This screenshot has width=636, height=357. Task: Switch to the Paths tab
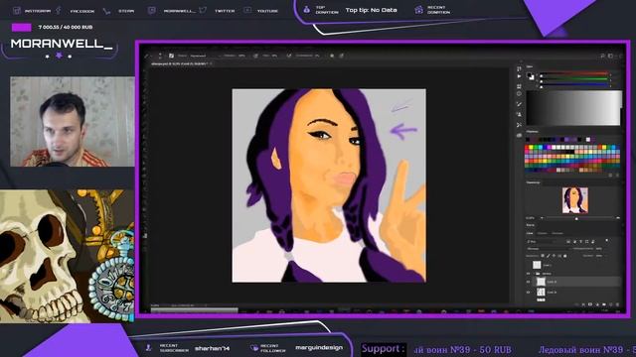point(557,233)
